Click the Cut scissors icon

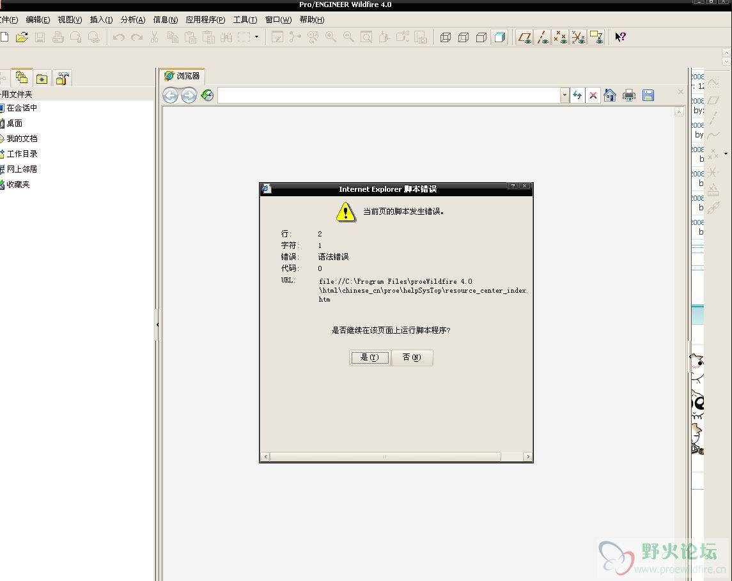click(155, 37)
